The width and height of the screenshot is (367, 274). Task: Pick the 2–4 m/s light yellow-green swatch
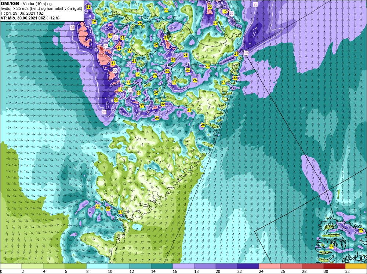(32, 266)
